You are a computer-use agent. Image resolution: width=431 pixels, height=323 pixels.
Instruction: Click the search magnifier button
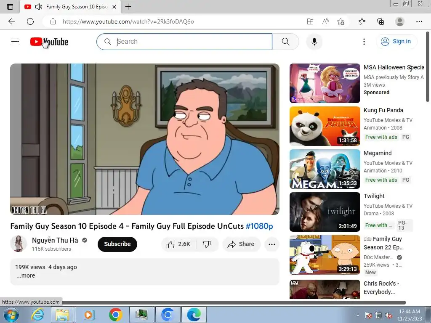point(286,42)
